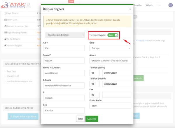
Task: Toggle the Tümüne Uygula switch
Action: [x=113, y=35]
